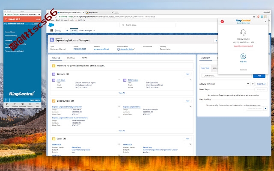Image resolution: width=274 pixels, height=171 pixels.
Task: Switch to the RELATED tab
Action: [56, 58]
